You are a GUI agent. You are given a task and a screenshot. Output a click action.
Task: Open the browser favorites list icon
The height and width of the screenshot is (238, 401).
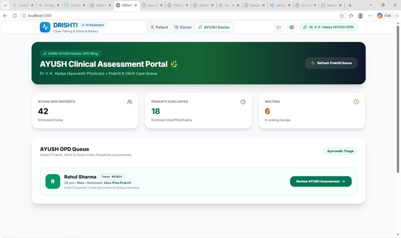[351, 16]
